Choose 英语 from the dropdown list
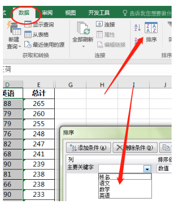Viewport: 176px width, 208px height. click(125, 195)
